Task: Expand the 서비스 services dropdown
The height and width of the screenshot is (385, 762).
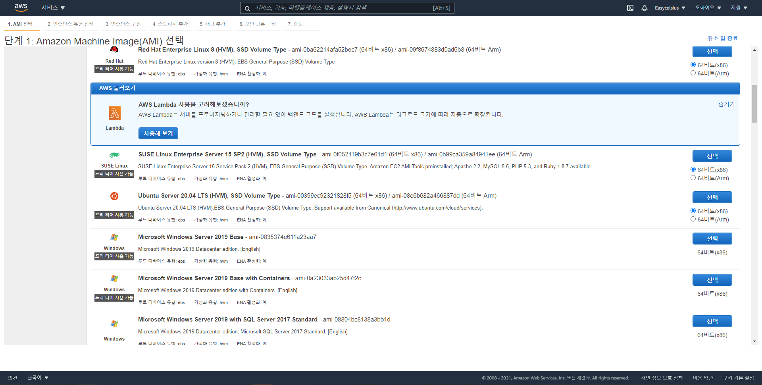Action: point(53,8)
